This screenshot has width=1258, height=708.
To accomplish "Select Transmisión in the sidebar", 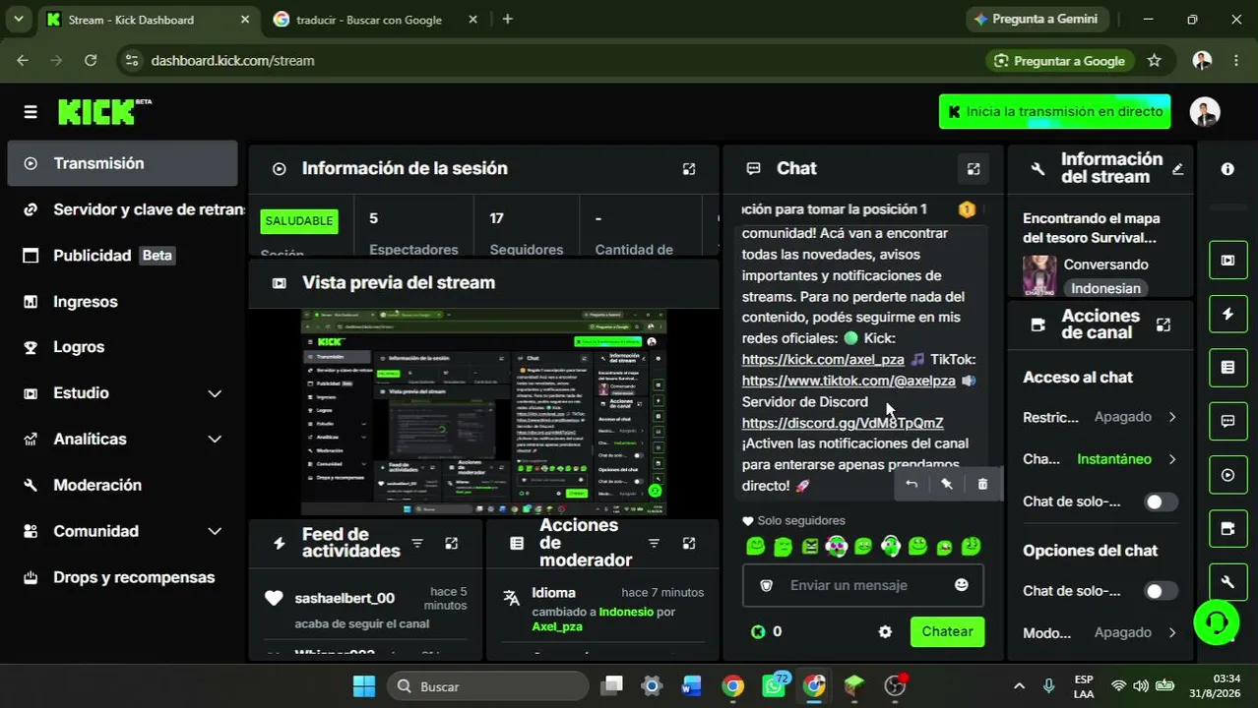I will 122,163.
